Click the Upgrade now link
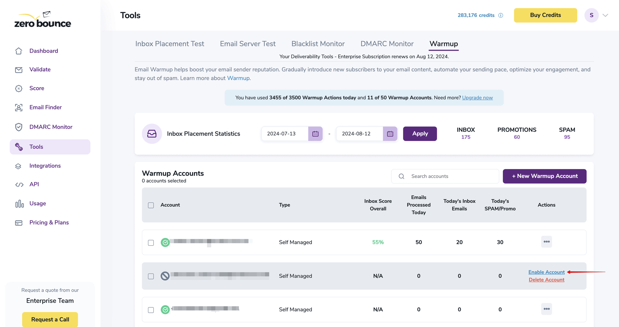This screenshot has width=619, height=327. (x=477, y=97)
